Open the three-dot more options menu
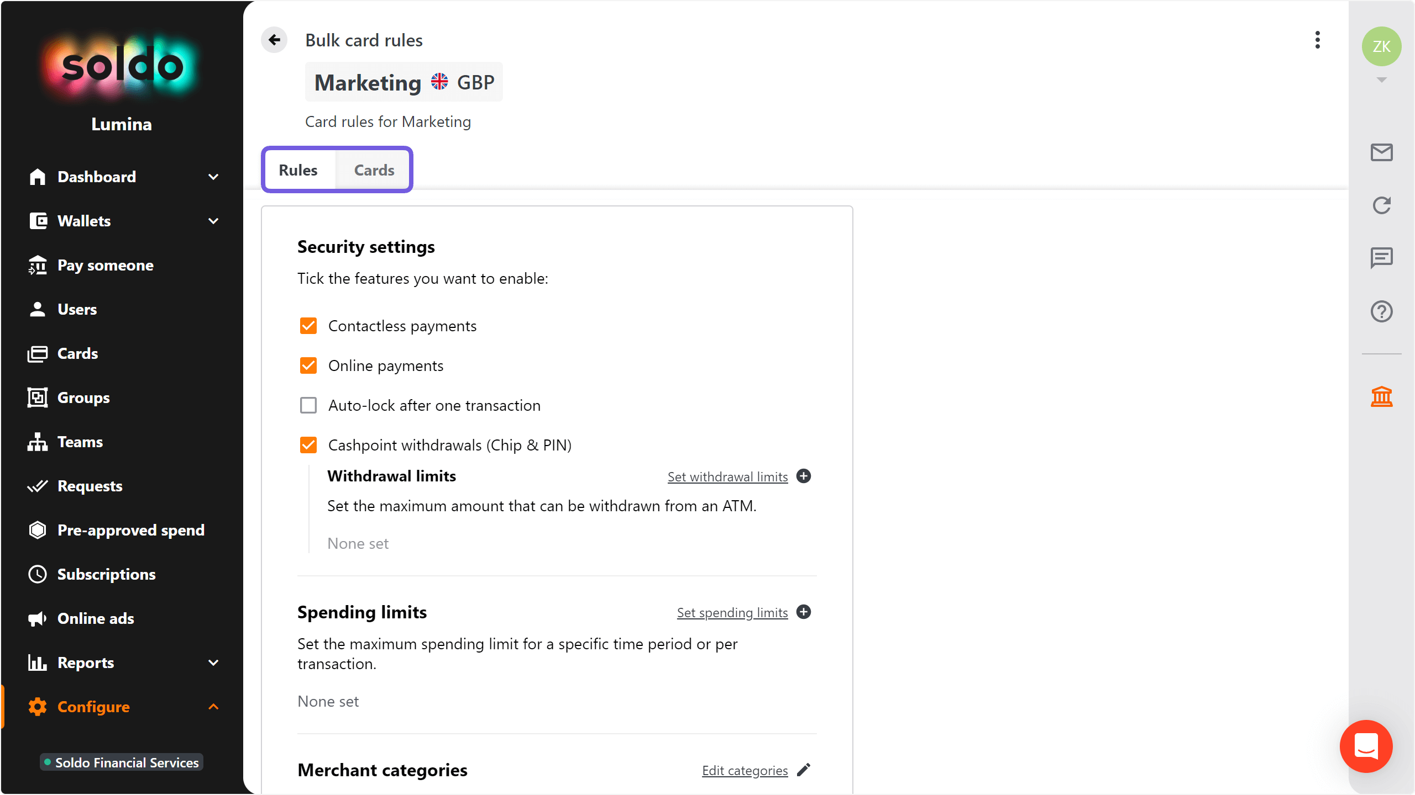 pyautogui.click(x=1318, y=40)
